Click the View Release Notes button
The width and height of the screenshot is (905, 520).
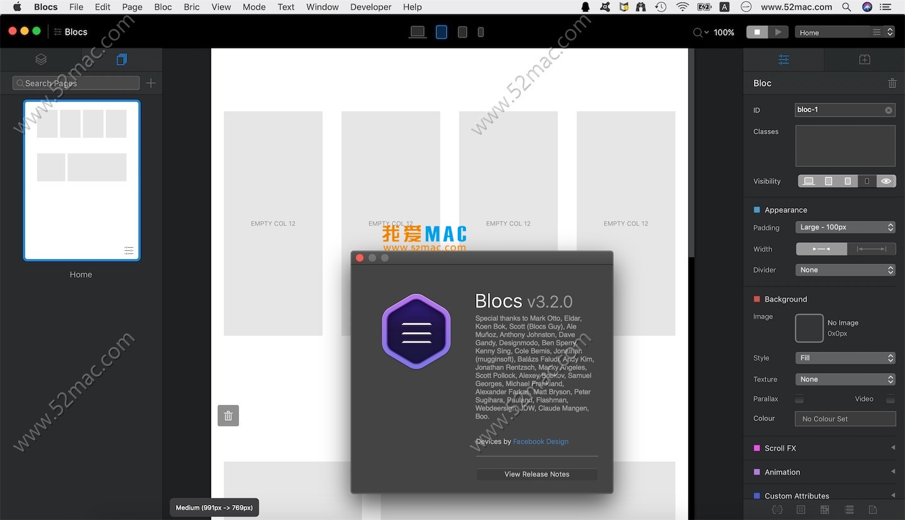click(537, 474)
